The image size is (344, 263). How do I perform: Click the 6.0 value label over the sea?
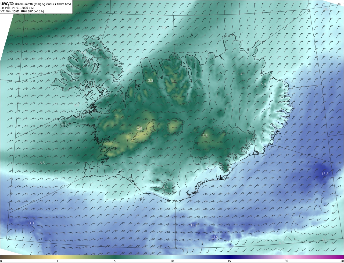click(x=43, y=162)
